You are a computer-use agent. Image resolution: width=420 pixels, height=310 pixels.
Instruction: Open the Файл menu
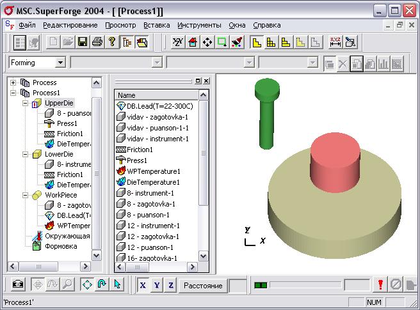pyautogui.click(x=27, y=25)
